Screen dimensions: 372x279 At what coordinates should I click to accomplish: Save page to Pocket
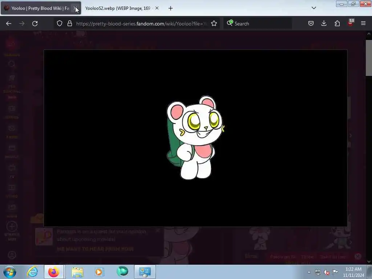coord(311,24)
